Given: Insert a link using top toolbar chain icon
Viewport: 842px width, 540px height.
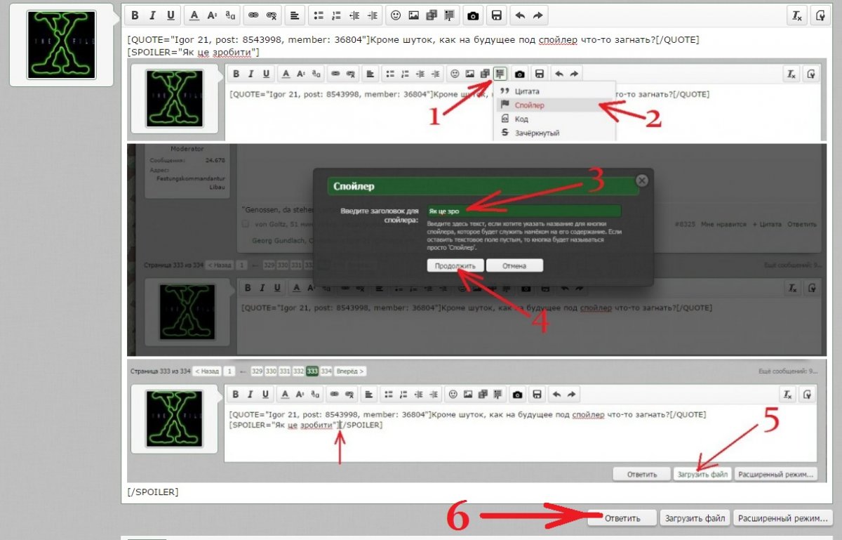Looking at the screenshot, I should [253, 15].
